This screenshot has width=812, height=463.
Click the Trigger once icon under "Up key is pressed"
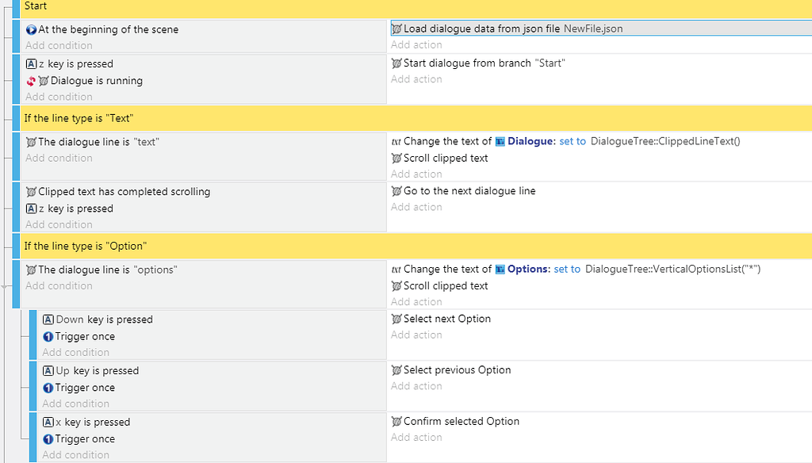pyautogui.click(x=48, y=388)
